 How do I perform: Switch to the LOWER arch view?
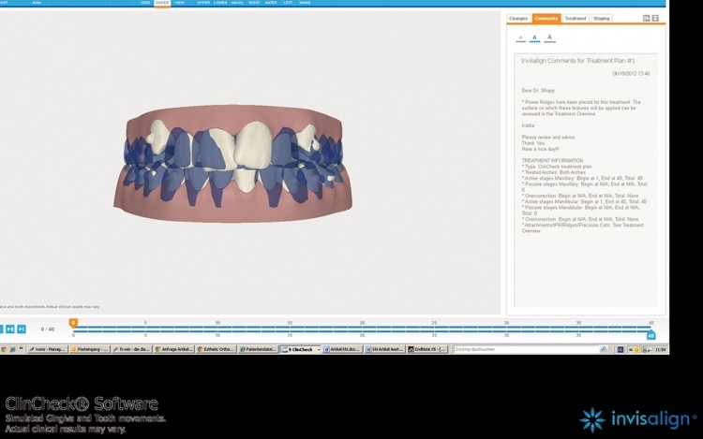220,3
